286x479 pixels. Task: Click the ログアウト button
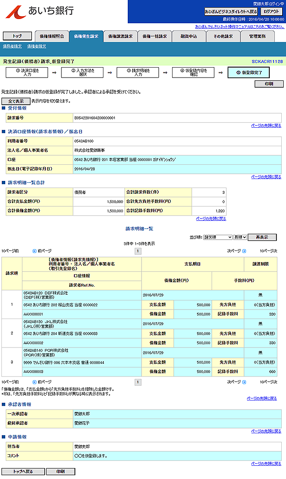tap(271, 11)
